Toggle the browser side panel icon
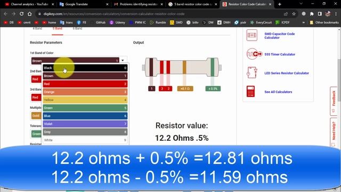The height and width of the screenshot is (192, 341). point(320,14)
